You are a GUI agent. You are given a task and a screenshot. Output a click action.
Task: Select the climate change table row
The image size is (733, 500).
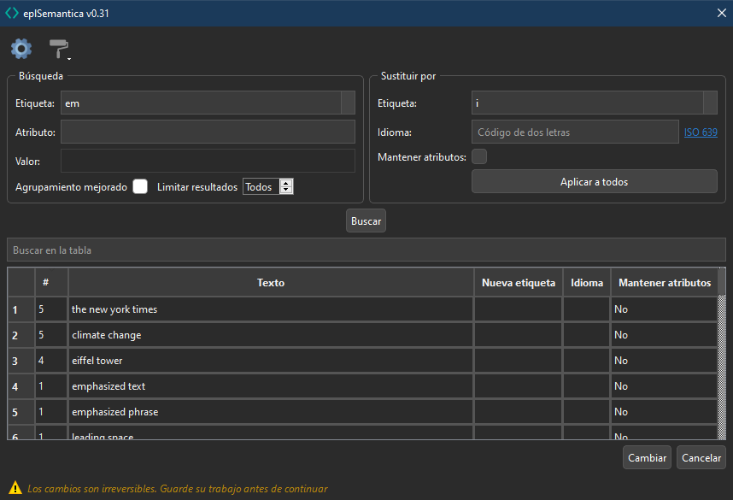271,335
